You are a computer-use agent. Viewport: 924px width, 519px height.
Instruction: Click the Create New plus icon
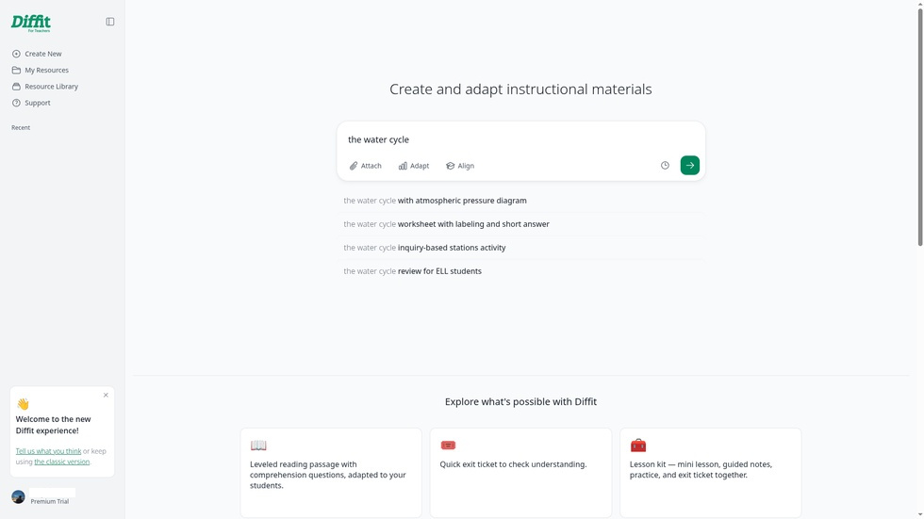point(17,54)
